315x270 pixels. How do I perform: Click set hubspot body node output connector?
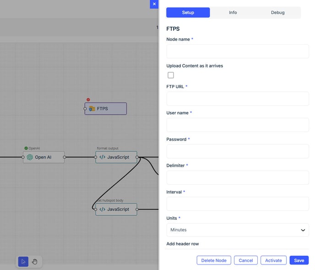[137, 209]
